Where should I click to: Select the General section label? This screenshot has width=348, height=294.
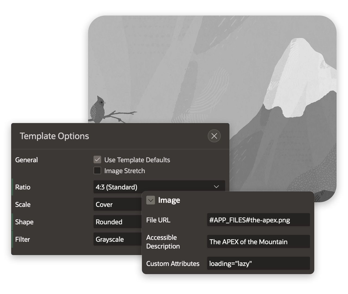pyautogui.click(x=26, y=160)
